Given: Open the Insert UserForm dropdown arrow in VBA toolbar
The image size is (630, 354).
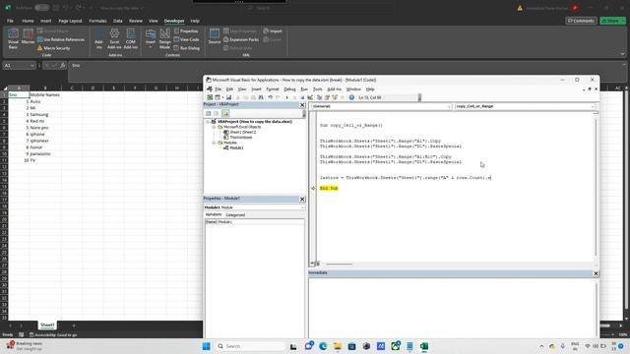Looking at the screenshot, I should pyautogui.click(x=222, y=97).
